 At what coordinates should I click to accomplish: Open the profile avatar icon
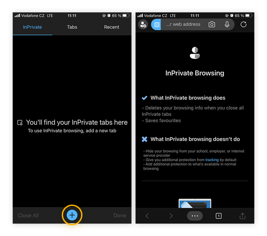[x=143, y=24]
